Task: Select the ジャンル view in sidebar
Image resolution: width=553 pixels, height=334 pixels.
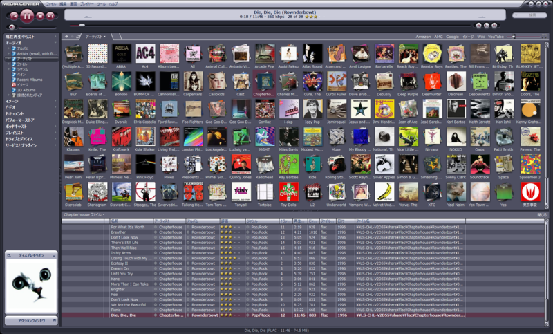Action: pos(22,69)
